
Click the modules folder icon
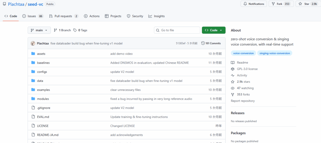click(x=33, y=99)
